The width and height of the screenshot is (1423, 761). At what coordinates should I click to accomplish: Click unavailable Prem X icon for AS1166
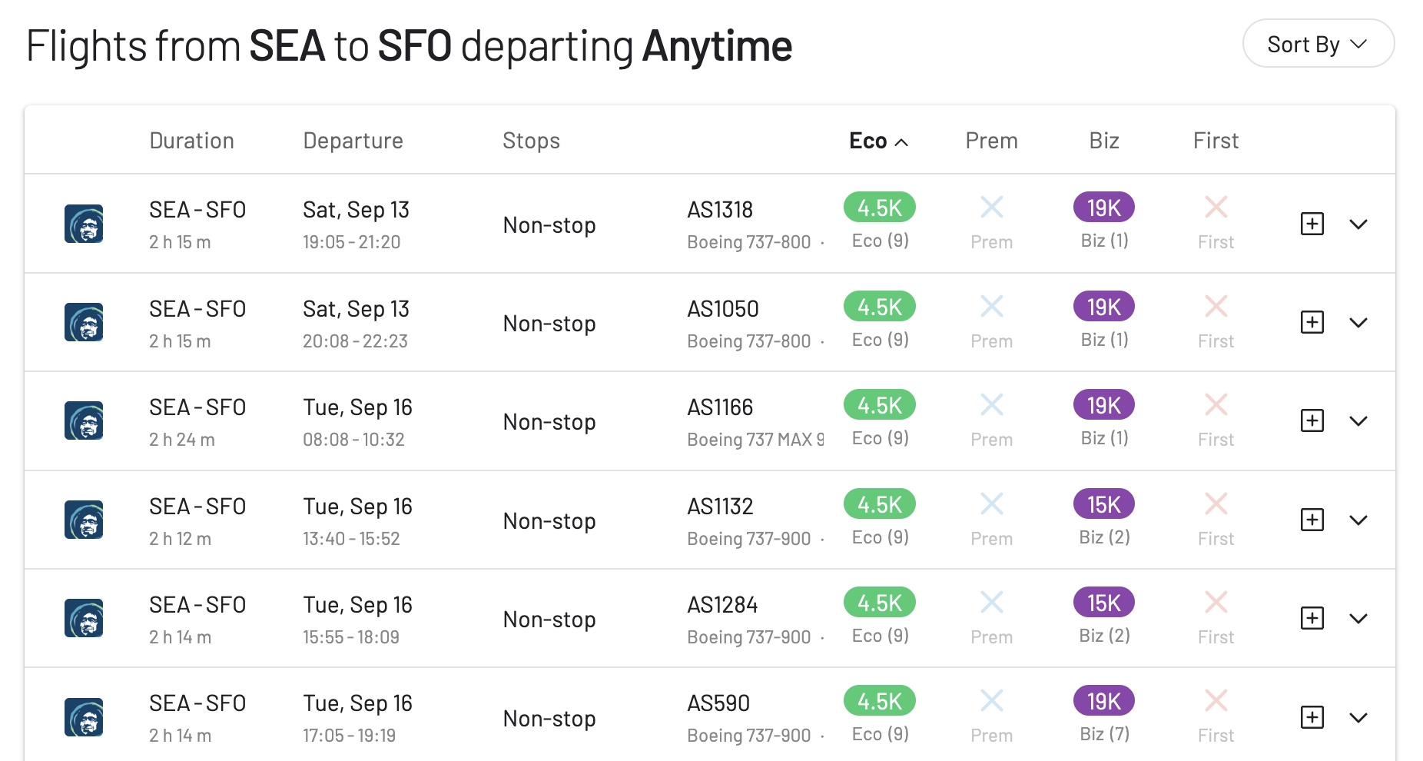tap(992, 404)
